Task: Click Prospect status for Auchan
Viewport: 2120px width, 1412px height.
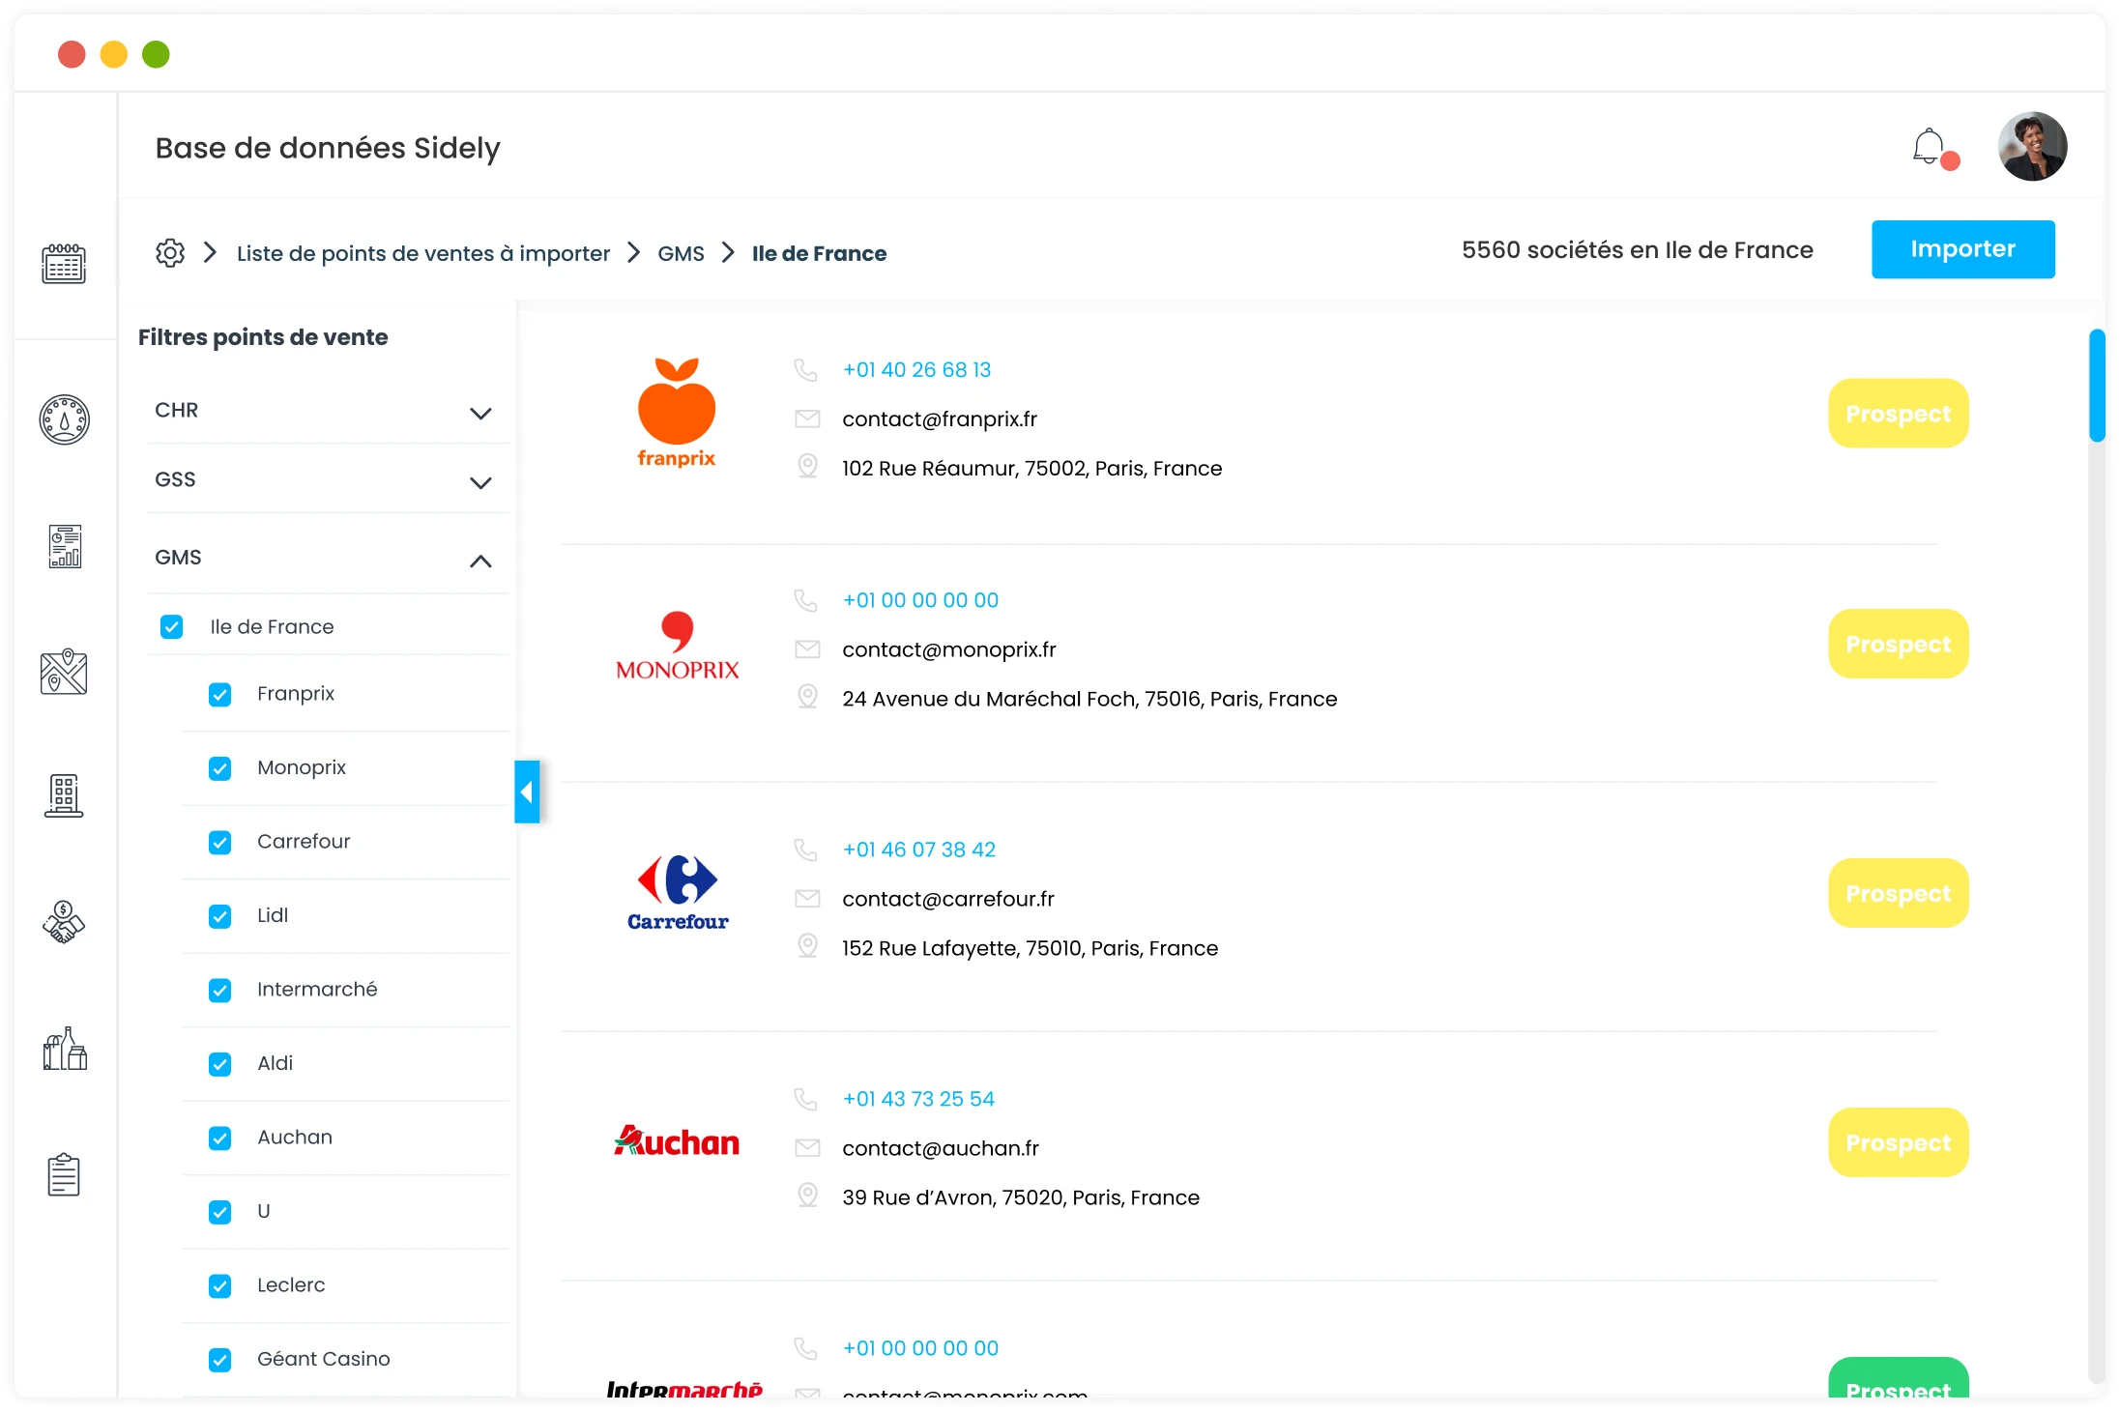Action: pyautogui.click(x=1898, y=1142)
